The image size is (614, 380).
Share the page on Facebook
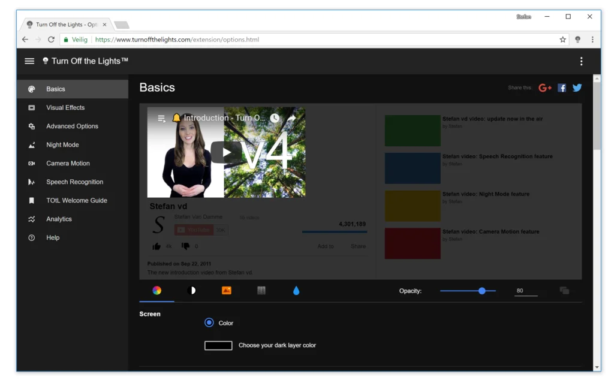coord(562,88)
